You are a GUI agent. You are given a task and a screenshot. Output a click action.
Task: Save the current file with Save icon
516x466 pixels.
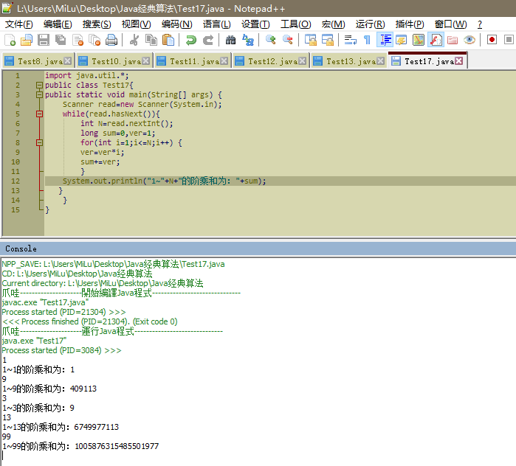click(x=43, y=40)
